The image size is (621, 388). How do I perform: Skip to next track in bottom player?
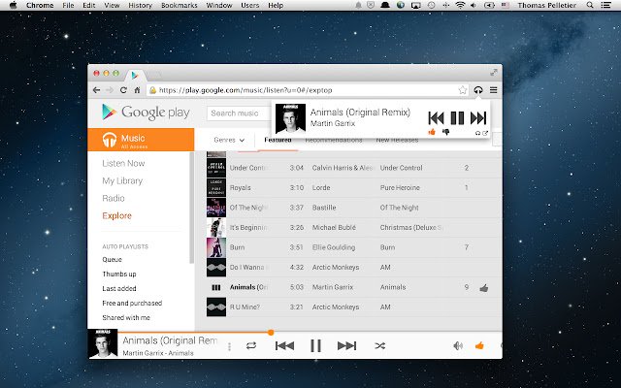(x=347, y=345)
